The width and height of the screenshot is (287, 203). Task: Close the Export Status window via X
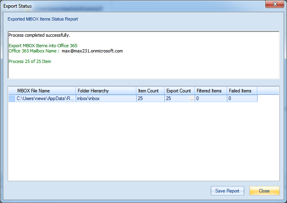coord(275,4)
